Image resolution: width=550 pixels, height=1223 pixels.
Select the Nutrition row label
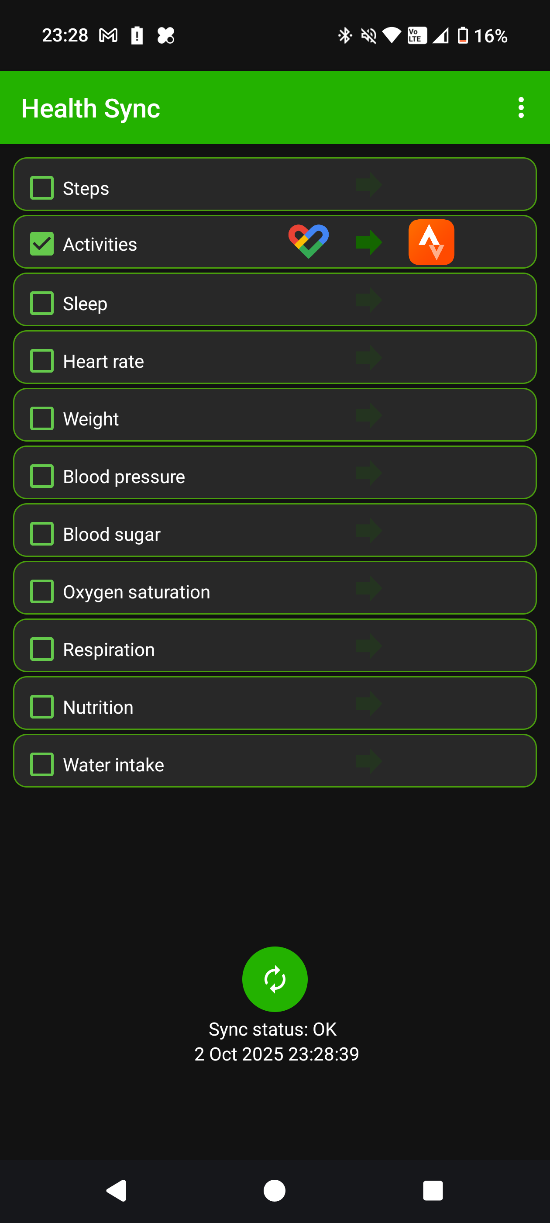coord(98,708)
